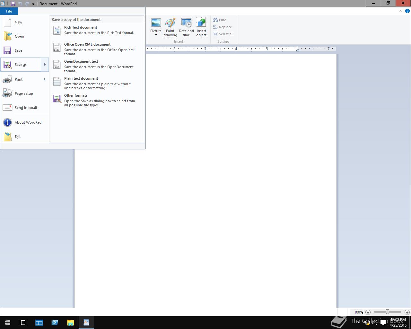The width and height of the screenshot is (411, 329).
Task: Pick Plain text document icon
Action: [x=57, y=81]
